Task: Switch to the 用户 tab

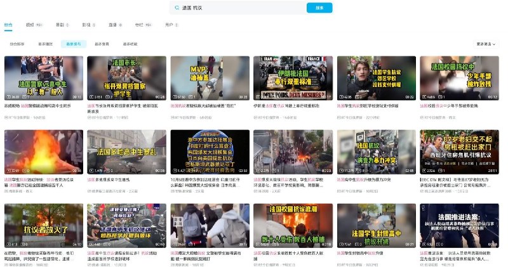Action: (171, 25)
